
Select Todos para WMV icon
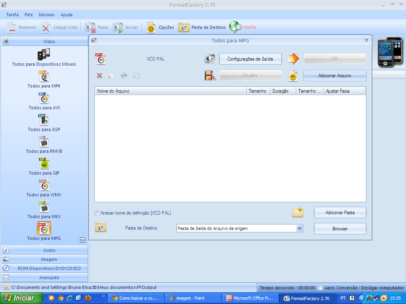coord(44,185)
